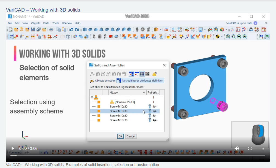The image size is (276, 168).
Task: Click the zoom window magnifier icon
Action: pos(234,37)
